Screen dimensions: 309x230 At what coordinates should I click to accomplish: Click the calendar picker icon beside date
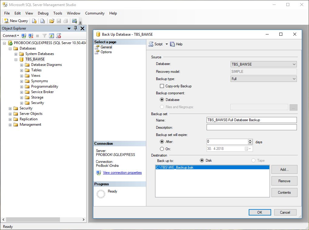point(248,149)
